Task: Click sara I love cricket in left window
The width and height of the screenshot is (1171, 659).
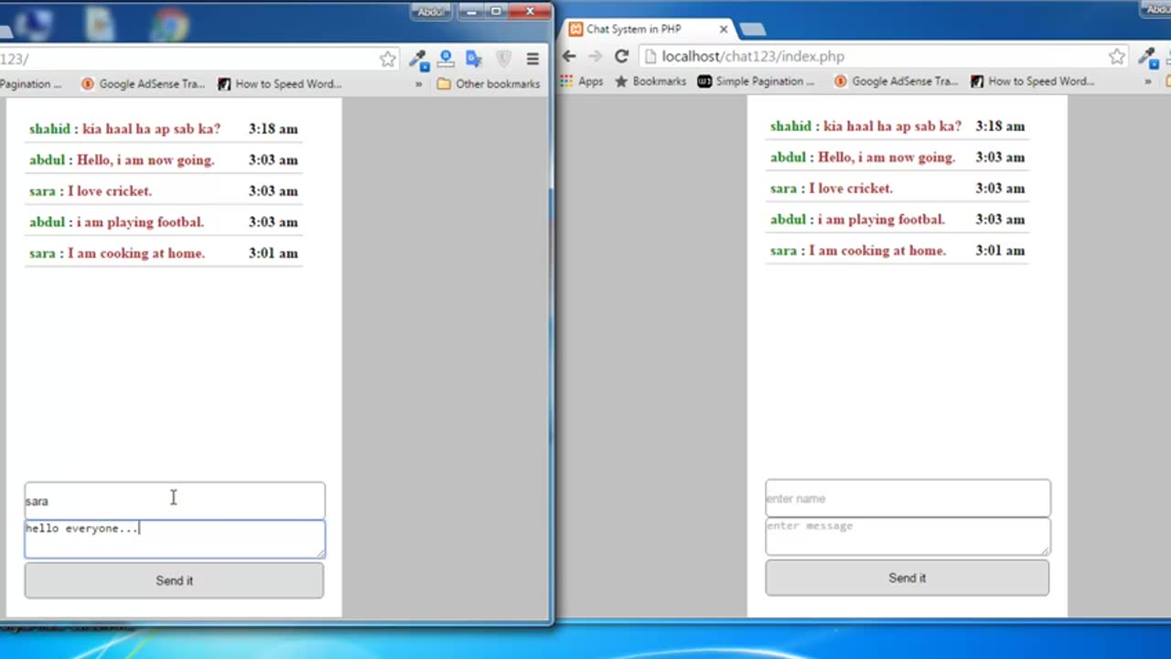Action: click(x=91, y=191)
